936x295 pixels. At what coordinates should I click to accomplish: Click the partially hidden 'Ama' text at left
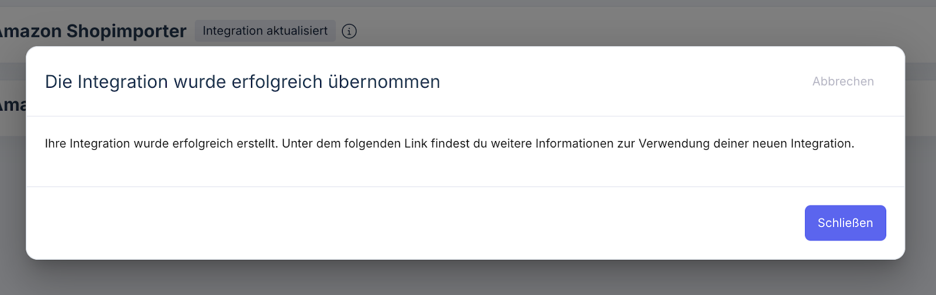click(13, 105)
